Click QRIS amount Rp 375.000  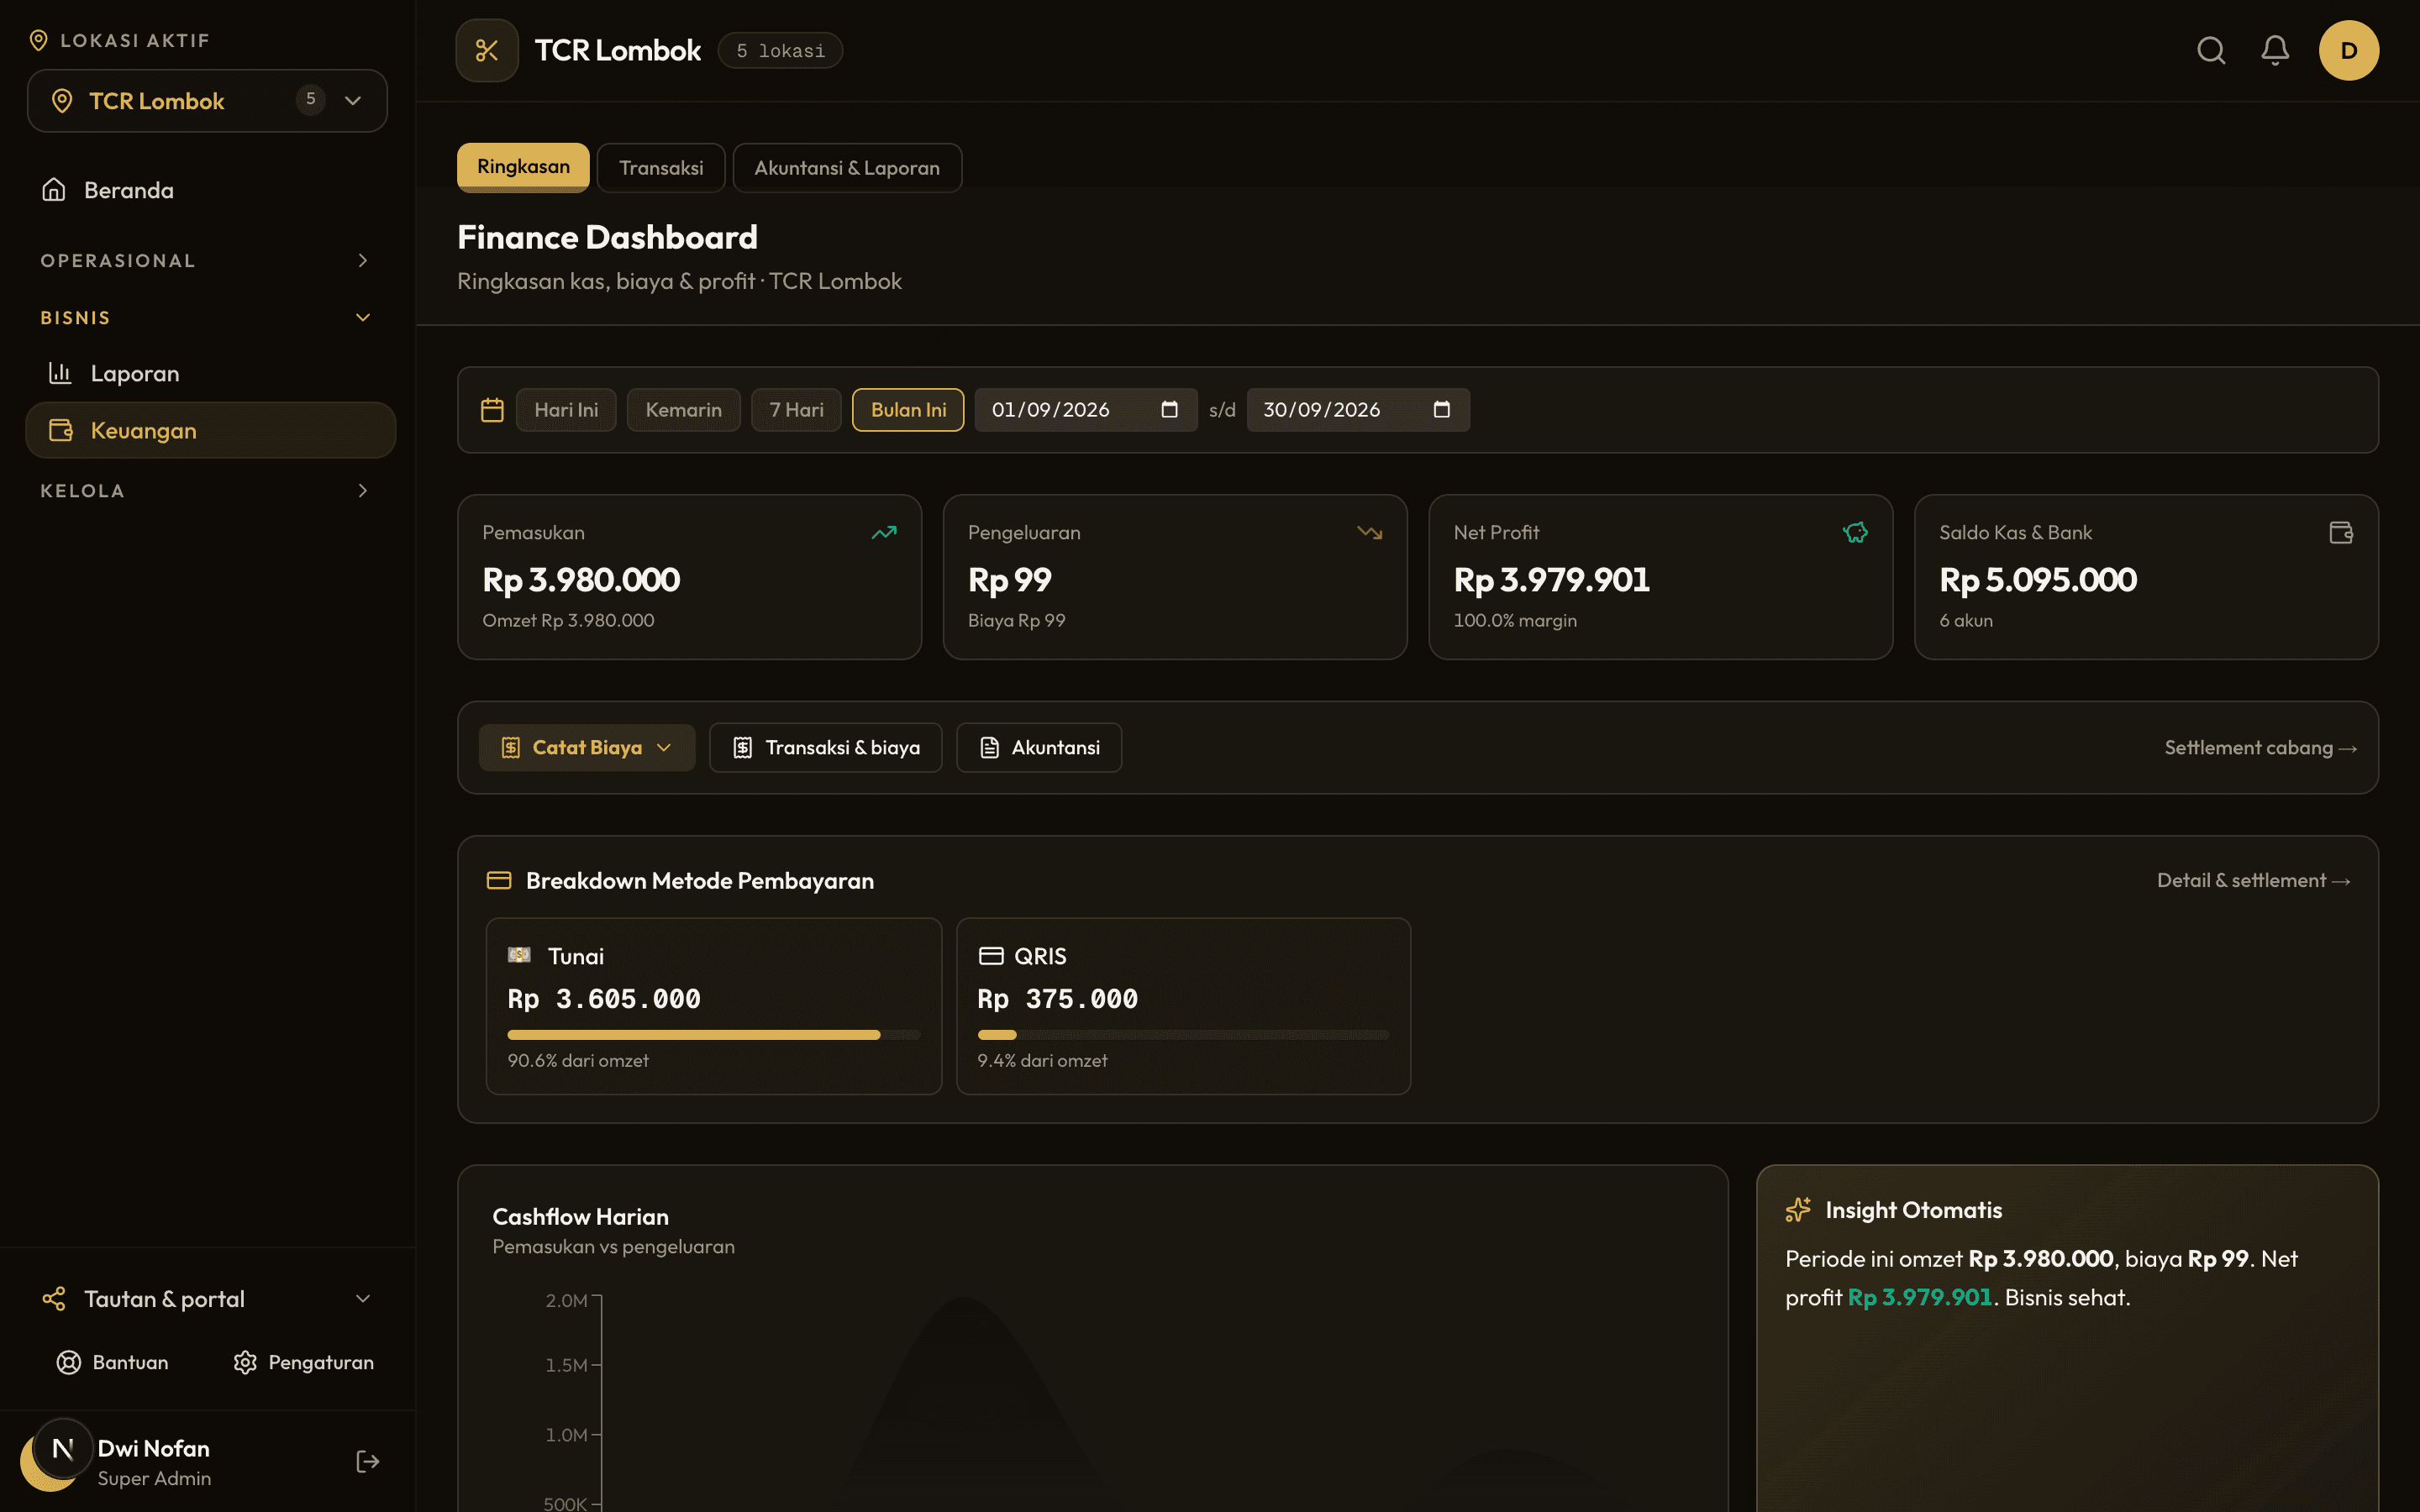(x=1058, y=999)
